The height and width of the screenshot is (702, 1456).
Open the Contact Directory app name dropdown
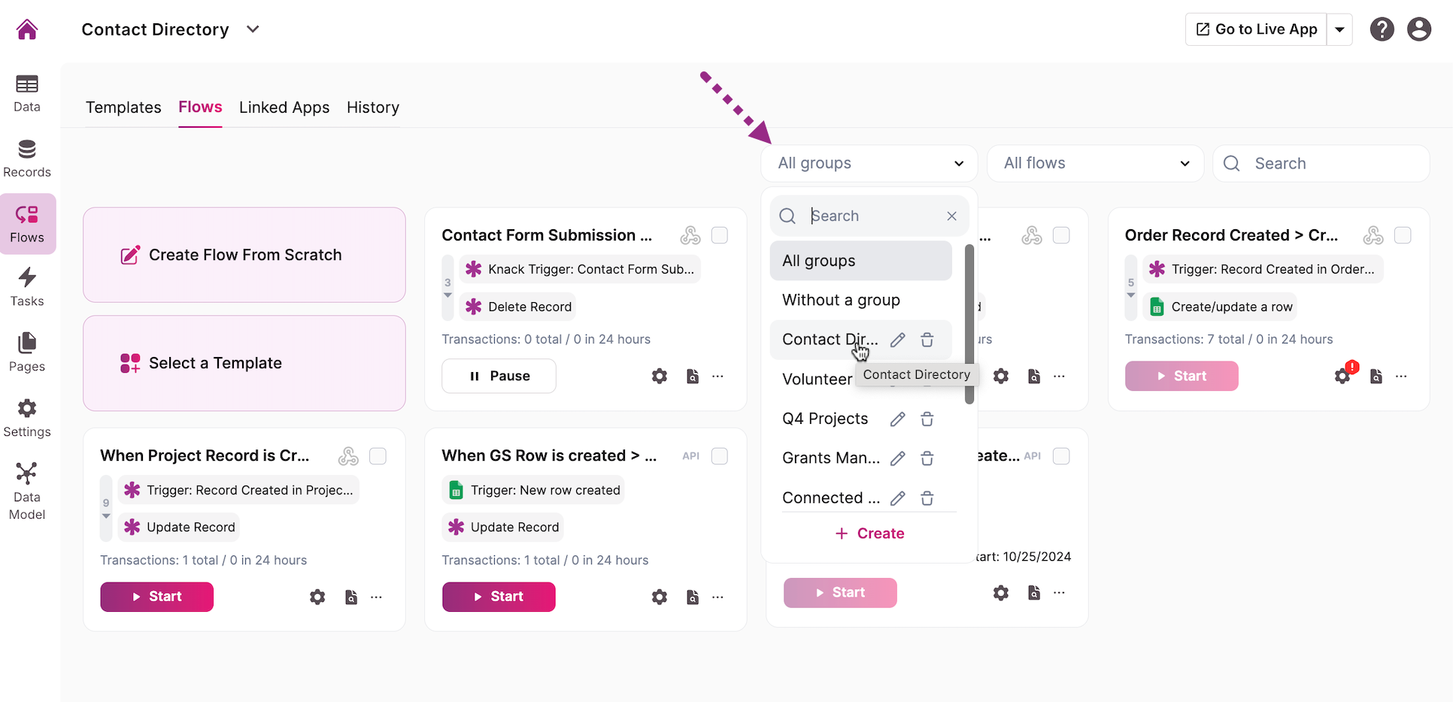click(253, 29)
